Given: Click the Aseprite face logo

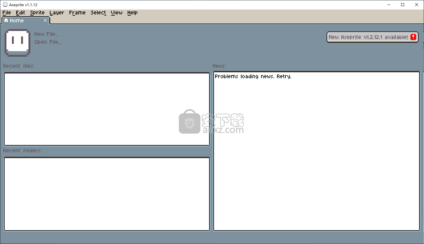Looking at the screenshot, I should point(17,43).
